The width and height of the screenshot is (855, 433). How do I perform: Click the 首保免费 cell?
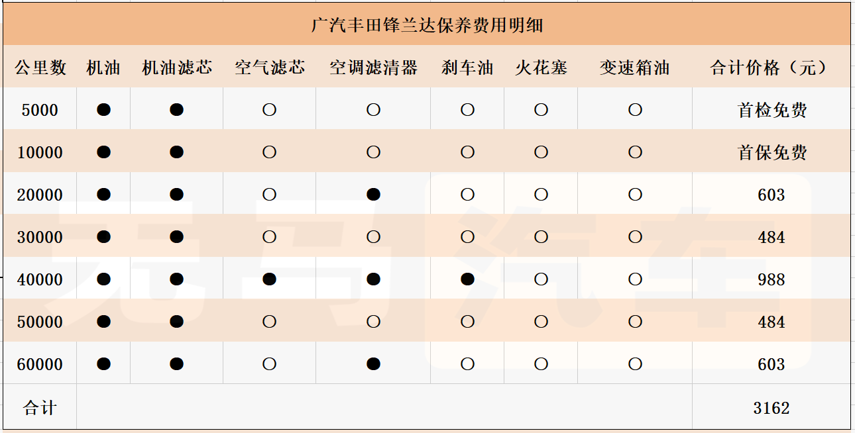771,152
